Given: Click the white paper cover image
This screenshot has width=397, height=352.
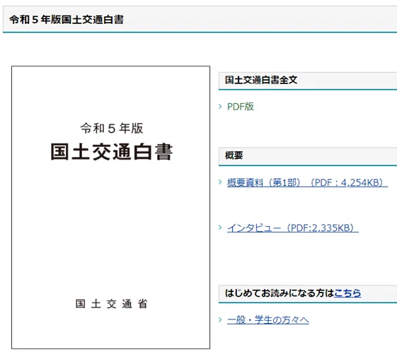Looking at the screenshot, I should click(x=110, y=207).
